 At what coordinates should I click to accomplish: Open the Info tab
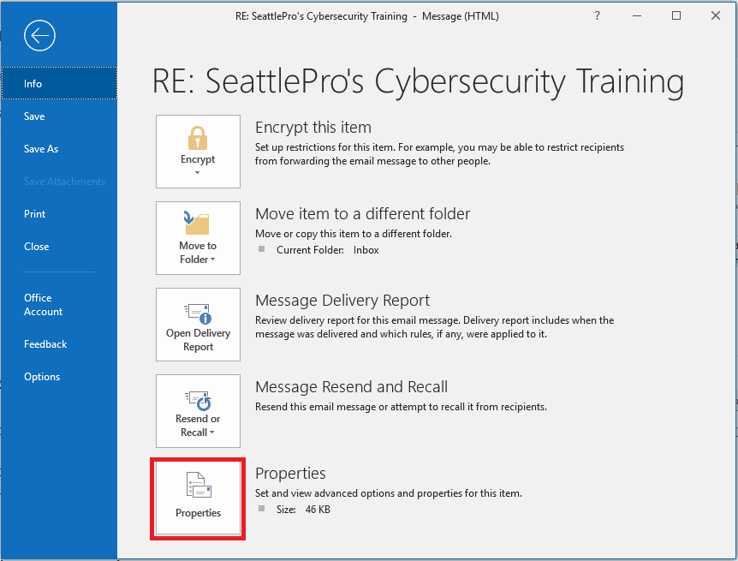59,83
